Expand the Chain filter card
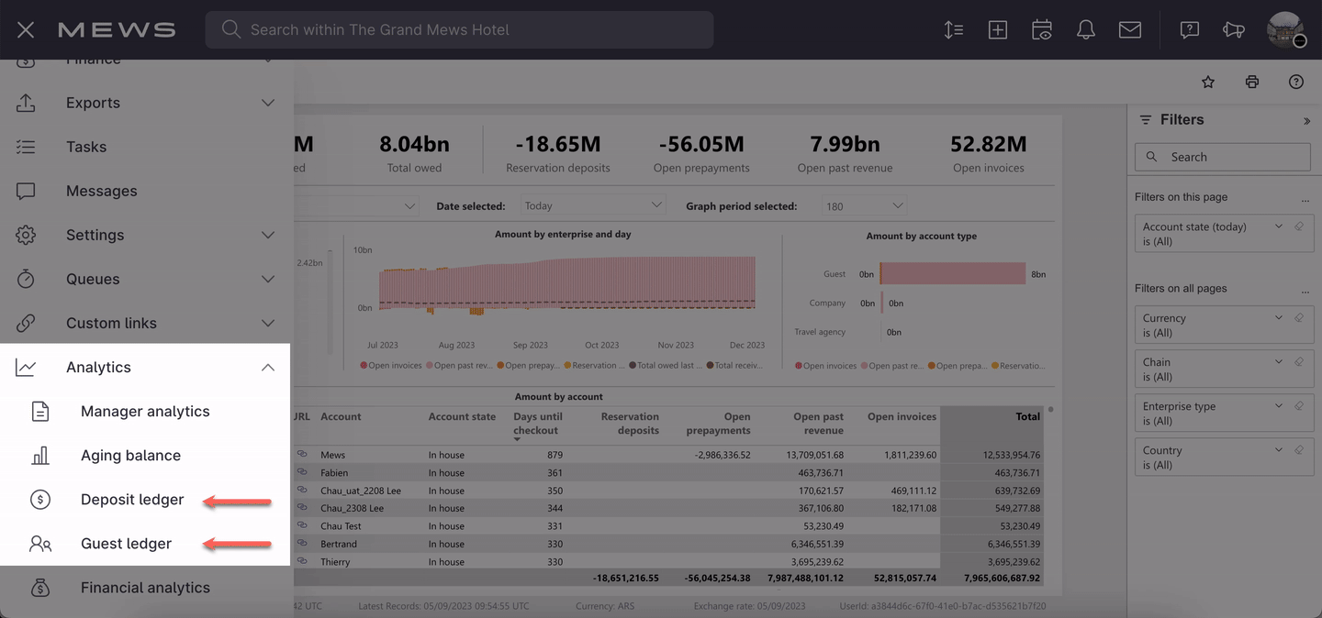 pos(1279,362)
